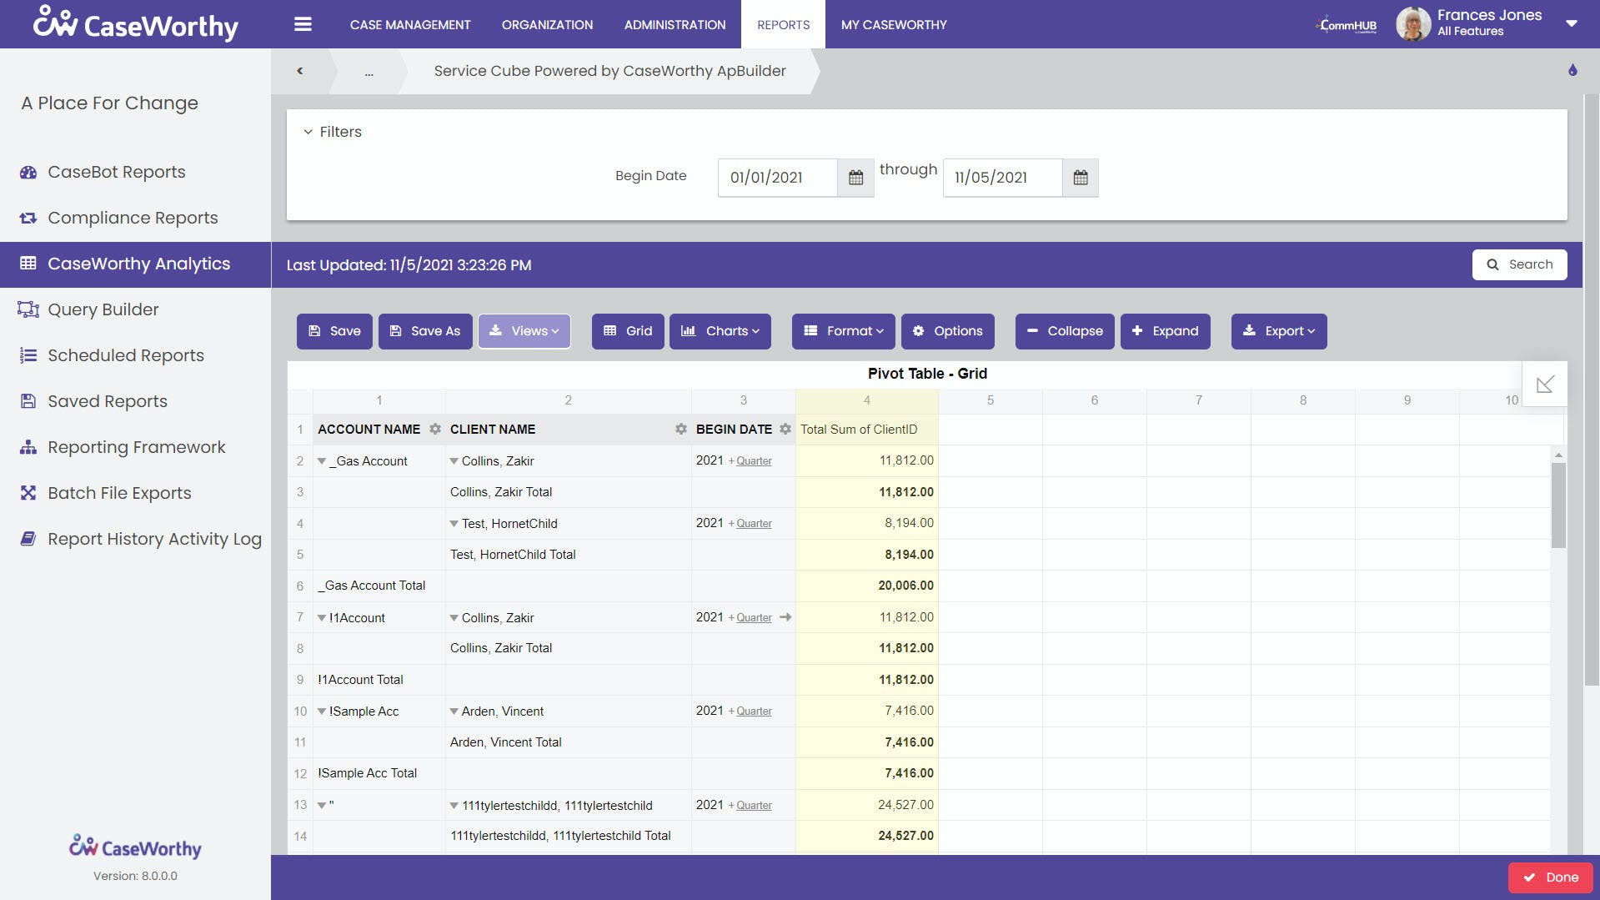Click the Batch File Exports icon
1600x900 pixels.
[x=28, y=493]
